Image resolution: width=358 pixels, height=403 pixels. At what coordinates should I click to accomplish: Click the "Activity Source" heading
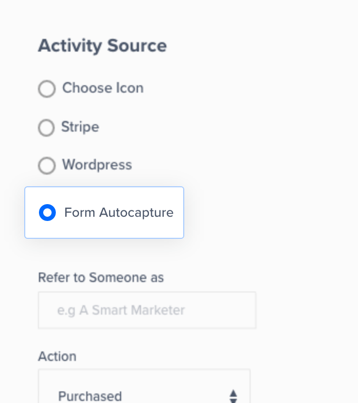(102, 46)
